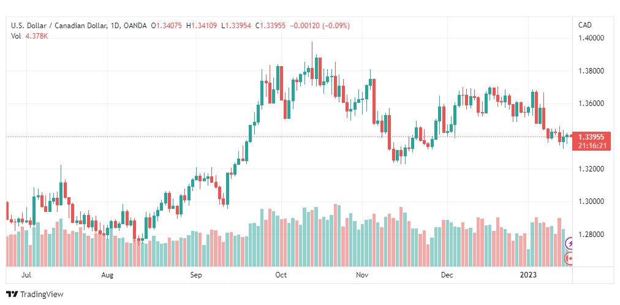Click the Aug marker on time axis
The image size is (620, 305).
(107, 274)
